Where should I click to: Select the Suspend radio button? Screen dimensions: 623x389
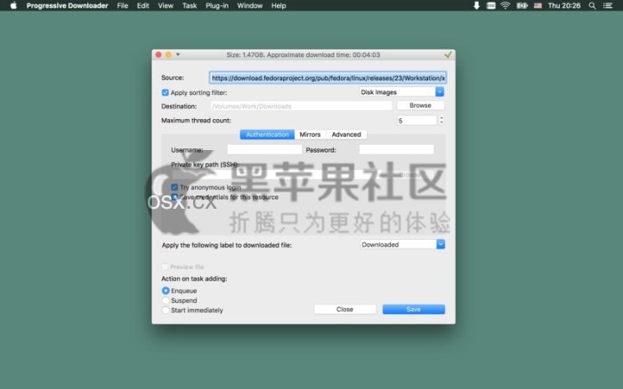[x=166, y=300]
